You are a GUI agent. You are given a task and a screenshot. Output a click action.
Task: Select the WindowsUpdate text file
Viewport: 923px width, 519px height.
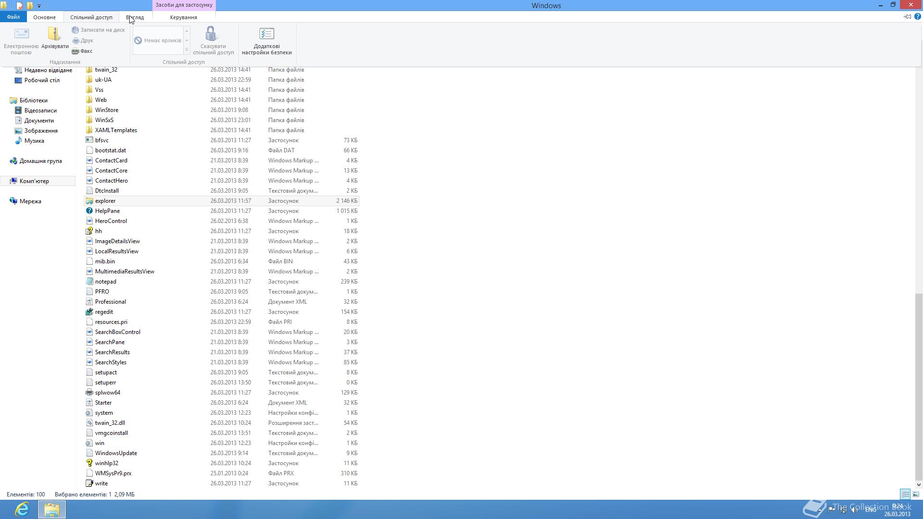(116, 453)
